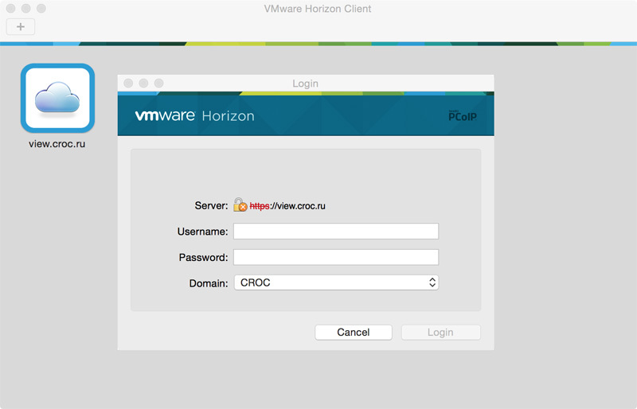Click the PCoIP logo in banner
Screen dimensions: 637x409
pos(463,115)
